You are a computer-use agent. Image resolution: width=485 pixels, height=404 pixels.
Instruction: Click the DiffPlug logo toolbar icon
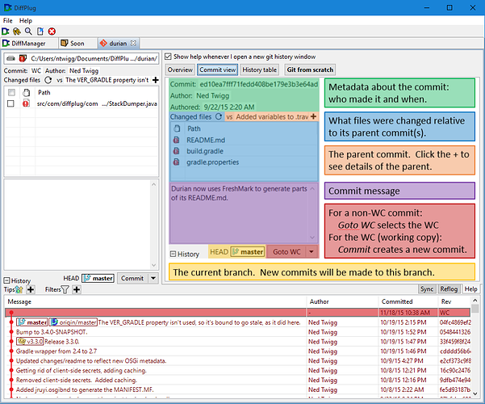(x=6, y=32)
